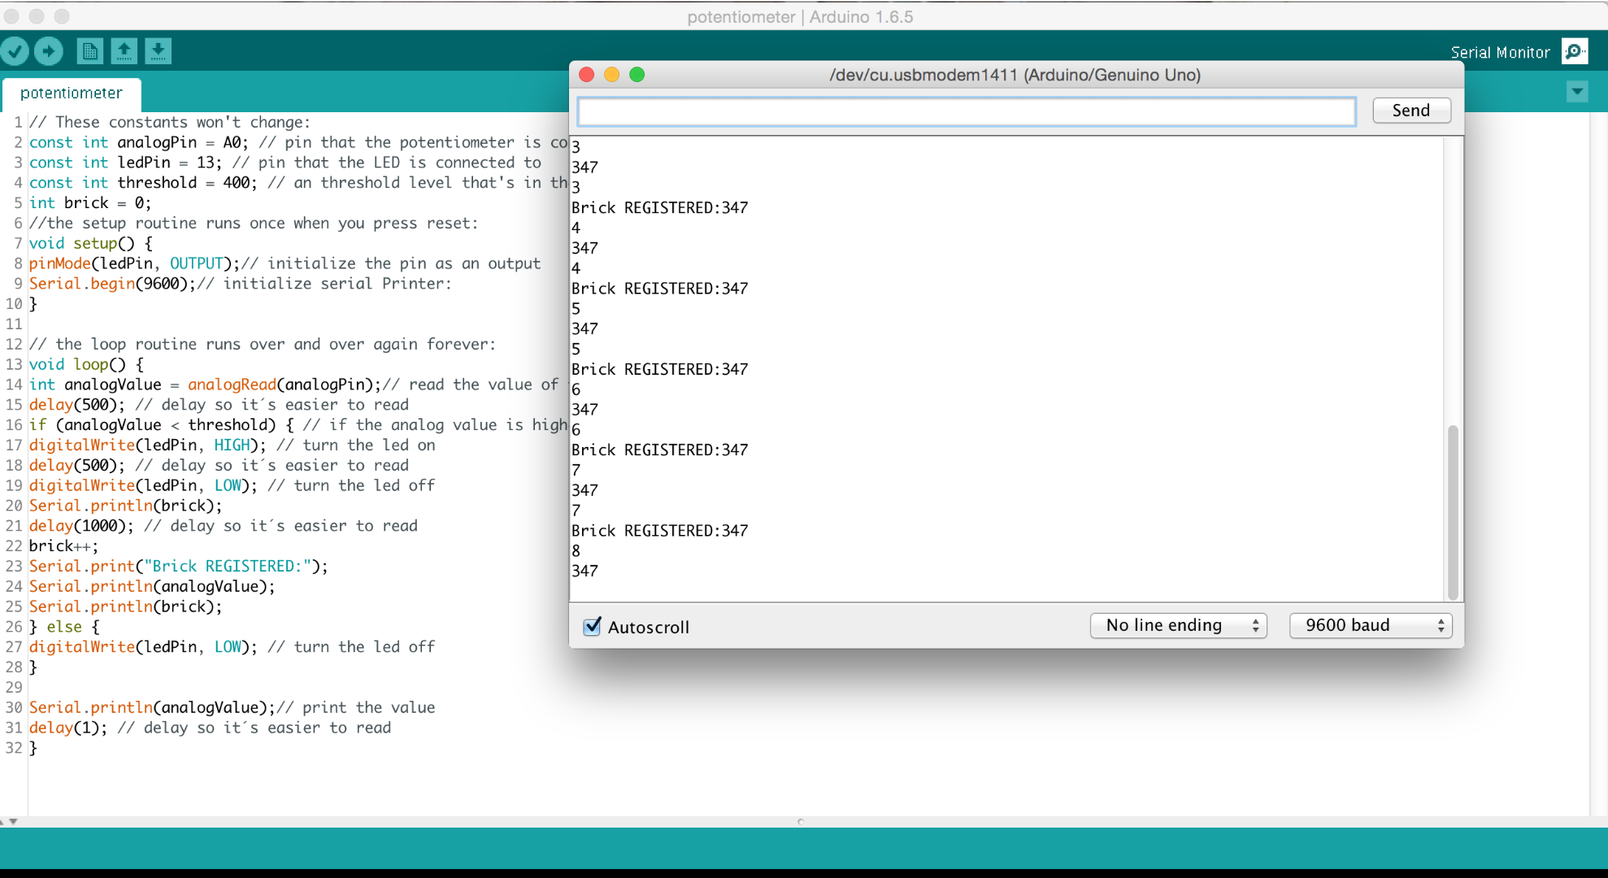Image resolution: width=1608 pixels, height=878 pixels.
Task: Click code line 'delay(1);' near the bottom
Action: [x=68, y=728]
